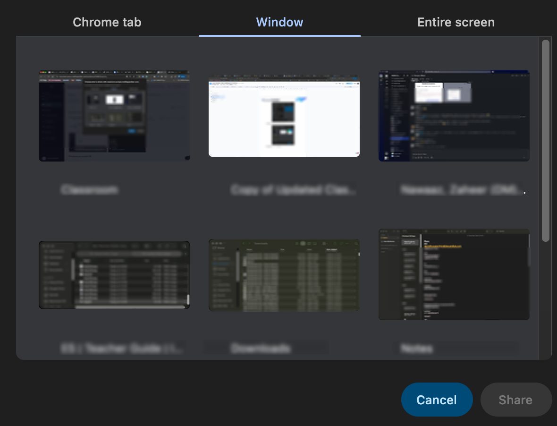Image resolution: width=557 pixels, height=426 pixels.
Task: Select the Downloads Finder window thumbnail
Action: click(284, 274)
